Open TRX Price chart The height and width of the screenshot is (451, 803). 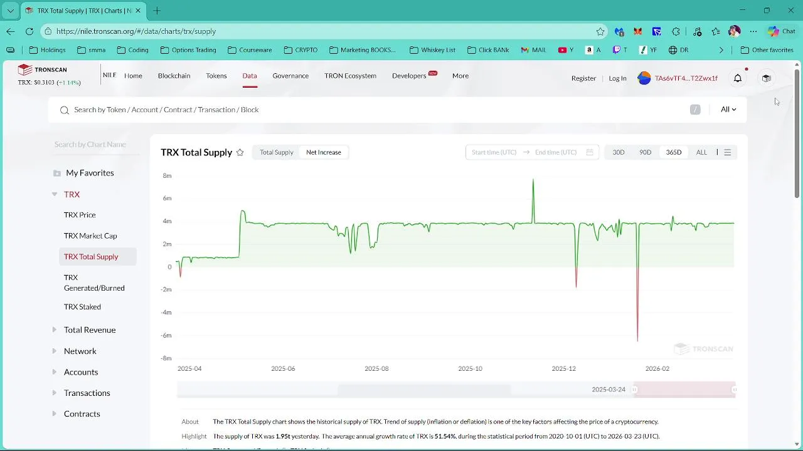[x=80, y=215]
